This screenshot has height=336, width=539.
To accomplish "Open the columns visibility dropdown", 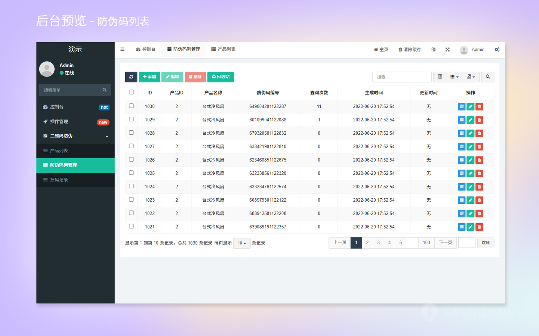I will pyautogui.click(x=454, y=77).
